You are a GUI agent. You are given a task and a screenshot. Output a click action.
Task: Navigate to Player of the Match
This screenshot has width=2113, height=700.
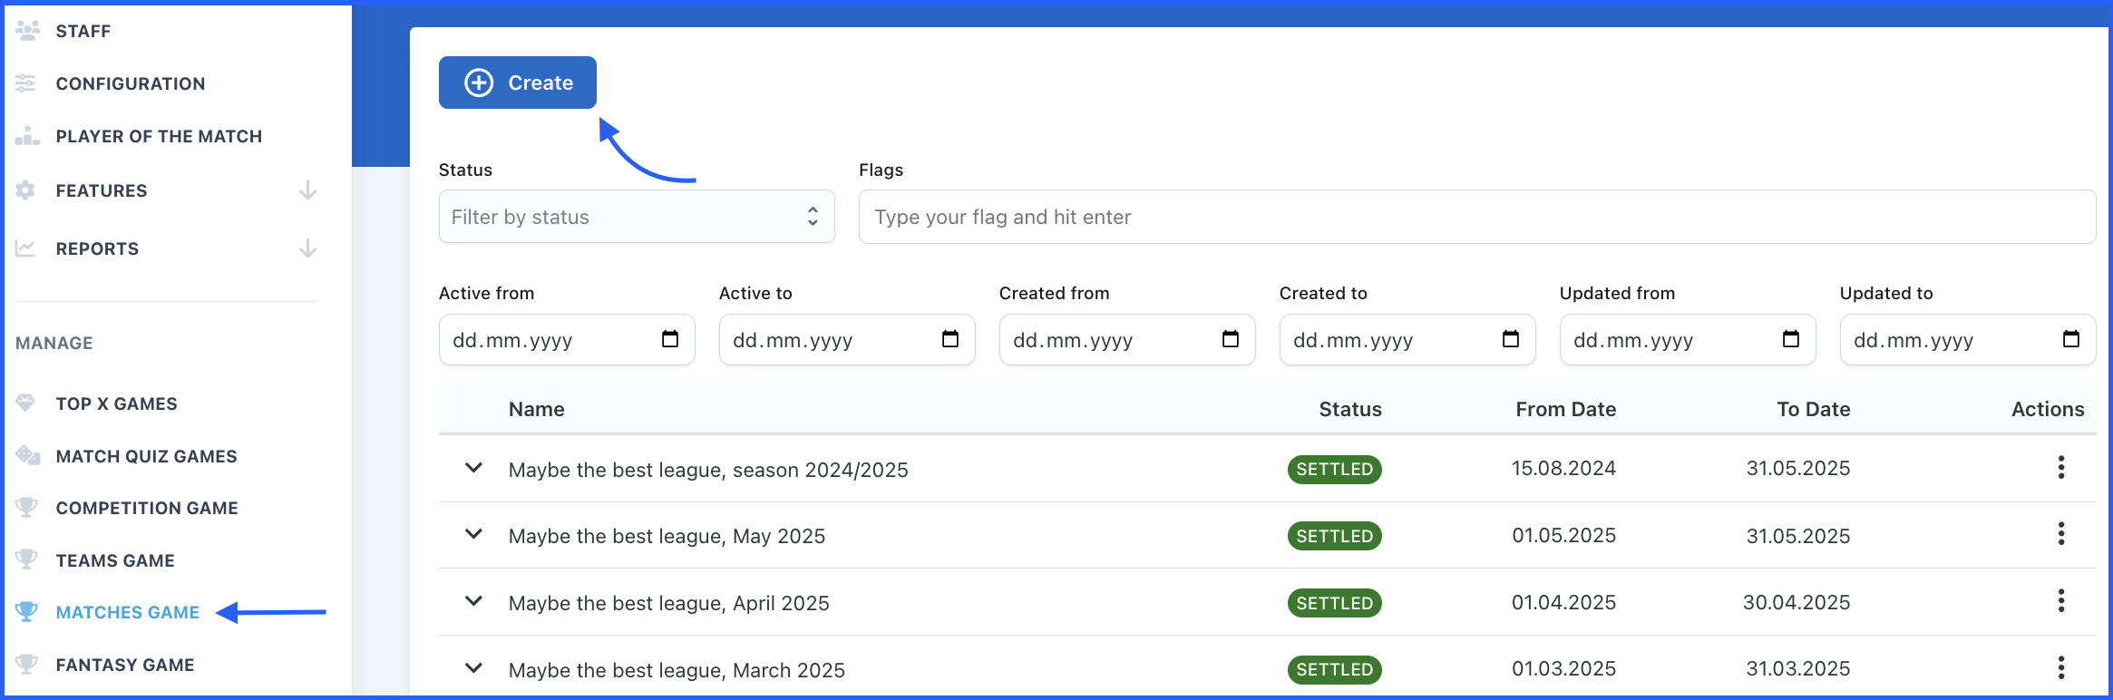pos(159,136)
